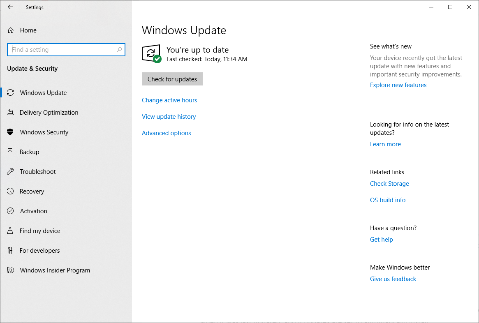479x323 pixels.
Task: Click the back arrow icon
Action: (x=10, y=7)
